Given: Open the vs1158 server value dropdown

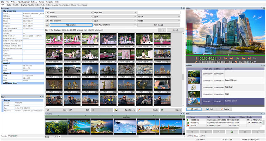Looking at the screenshot, I should pos(158,21).
